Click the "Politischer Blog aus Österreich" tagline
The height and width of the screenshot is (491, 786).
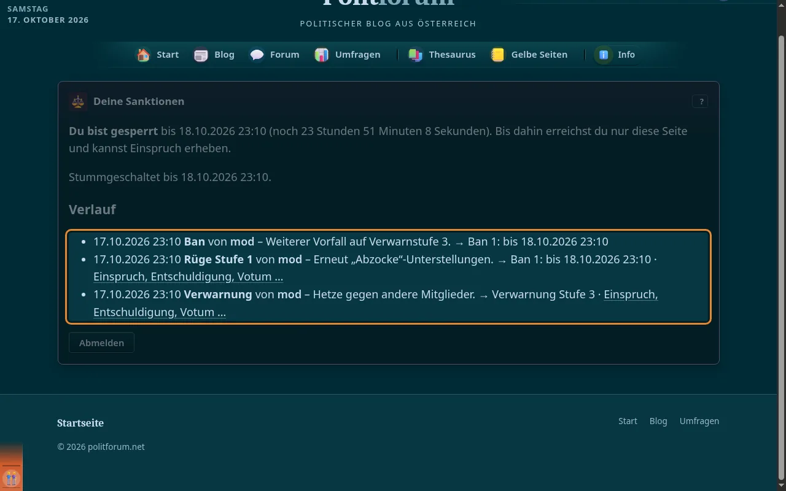click(388, 24)
